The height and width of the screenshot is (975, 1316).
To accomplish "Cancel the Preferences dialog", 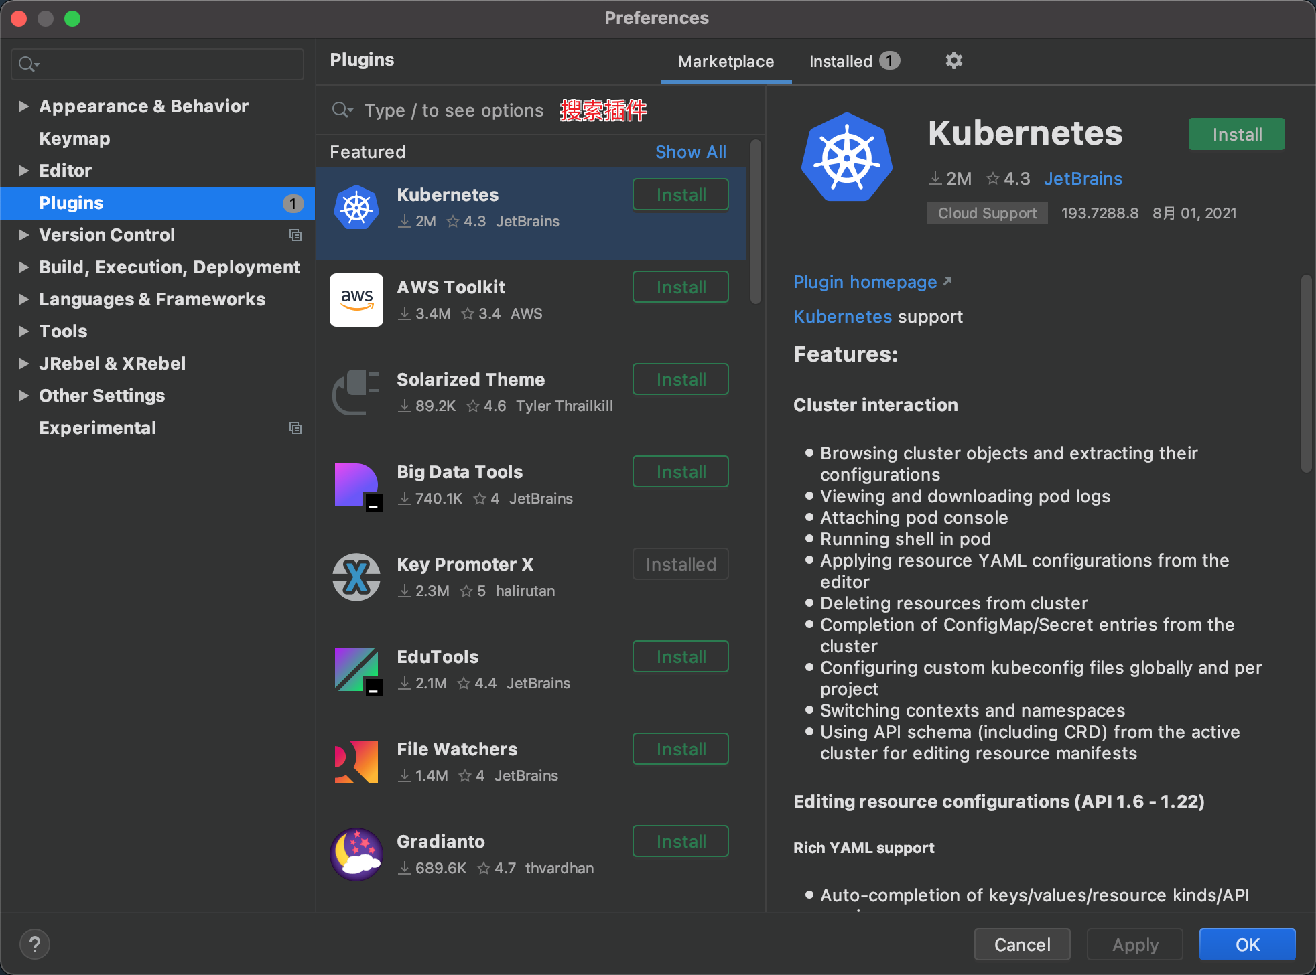I will point(1022,944).
